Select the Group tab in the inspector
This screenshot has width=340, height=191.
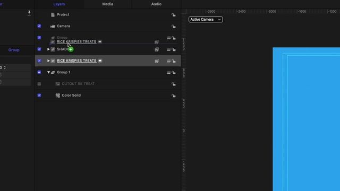[x=14, y=50]
